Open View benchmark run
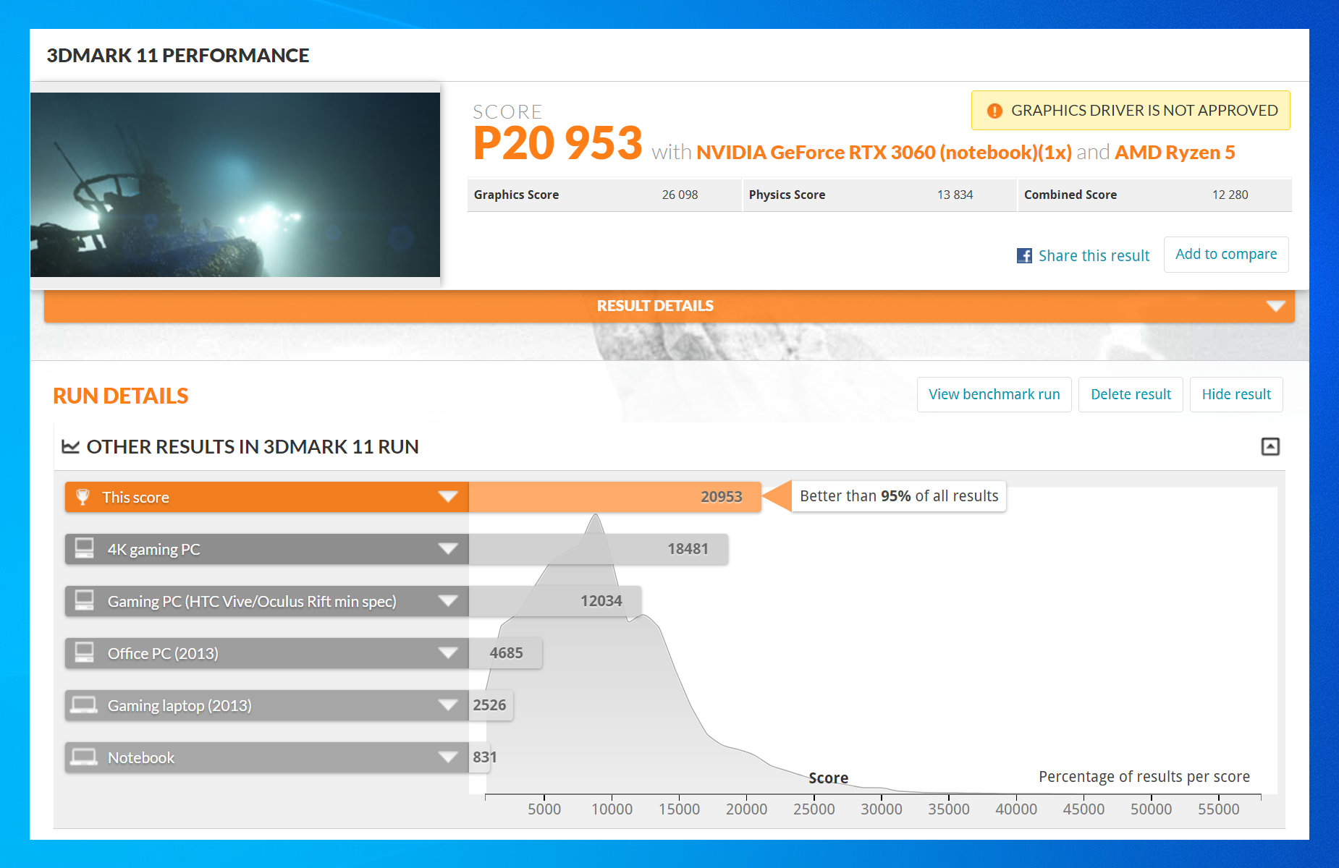 (x=994, y=394)
